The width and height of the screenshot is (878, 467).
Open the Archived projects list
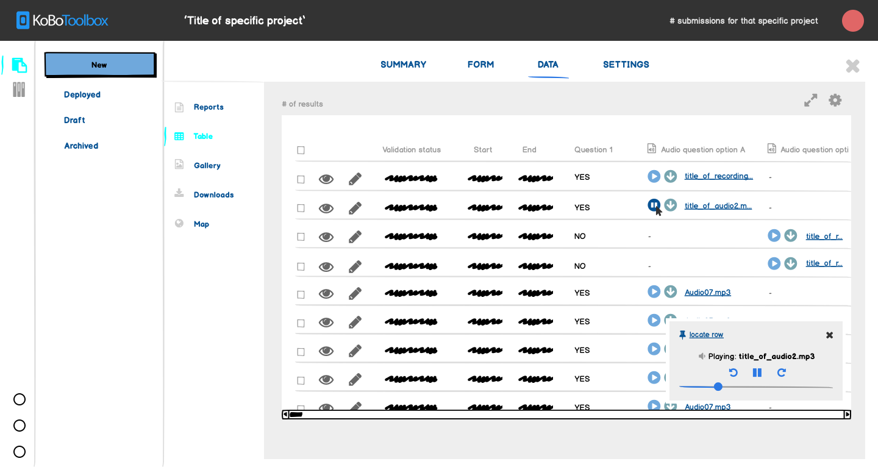tap(81, 146)
